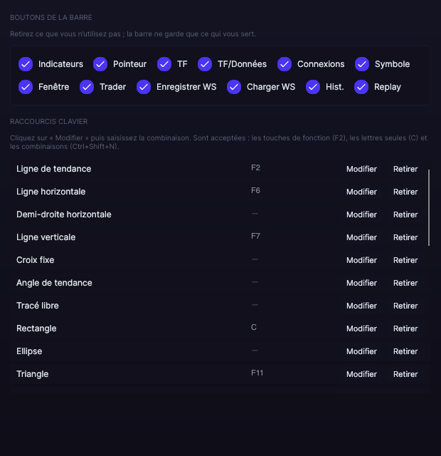Image resolution: width=441 pixels, height=456 pixels.
Task: Click the RACCOURCIS CLAVIER heading
Action: click(x=49, y=122)
